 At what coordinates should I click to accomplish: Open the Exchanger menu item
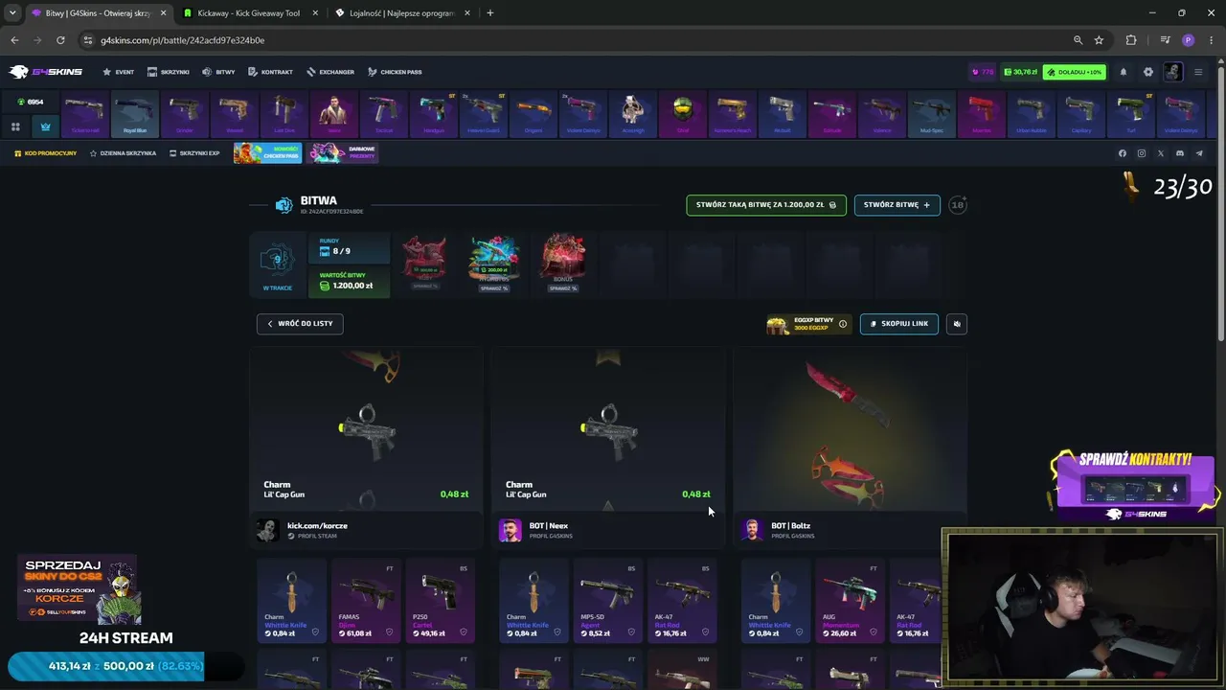click(x=330, y=72)
